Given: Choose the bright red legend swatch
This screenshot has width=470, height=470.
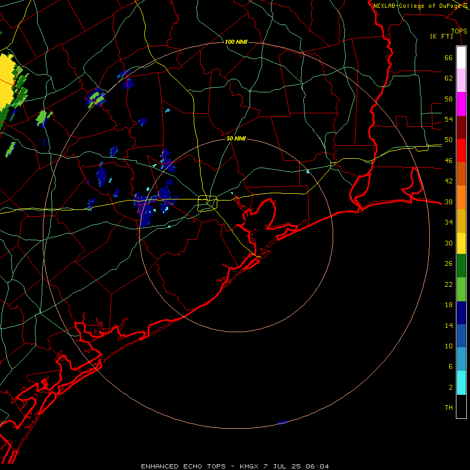Looking at the screenshot, I should click(461, 150).
